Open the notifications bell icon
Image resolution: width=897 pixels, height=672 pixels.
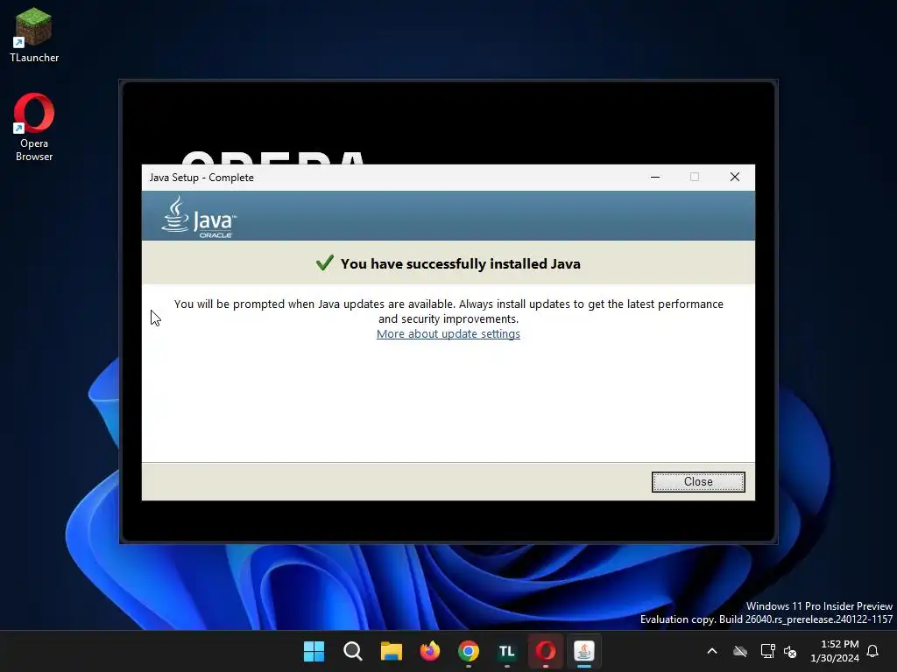[872, 651]
